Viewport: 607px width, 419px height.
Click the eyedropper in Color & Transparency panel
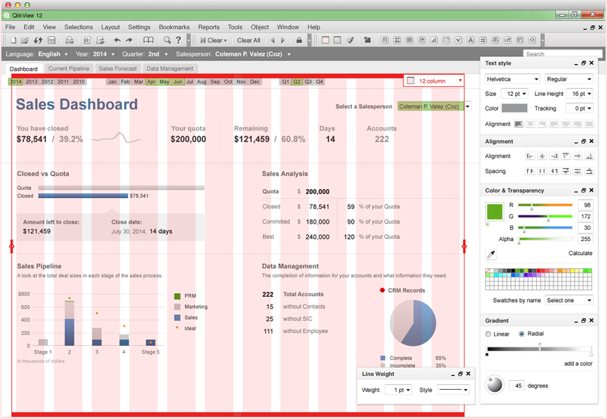[x=492, y=254]
